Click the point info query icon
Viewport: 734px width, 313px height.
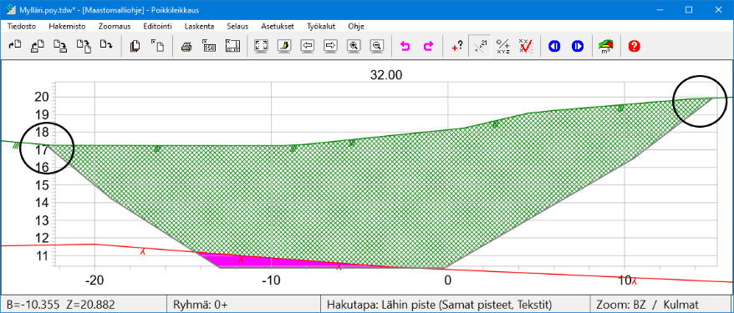[x=457, y=46]
